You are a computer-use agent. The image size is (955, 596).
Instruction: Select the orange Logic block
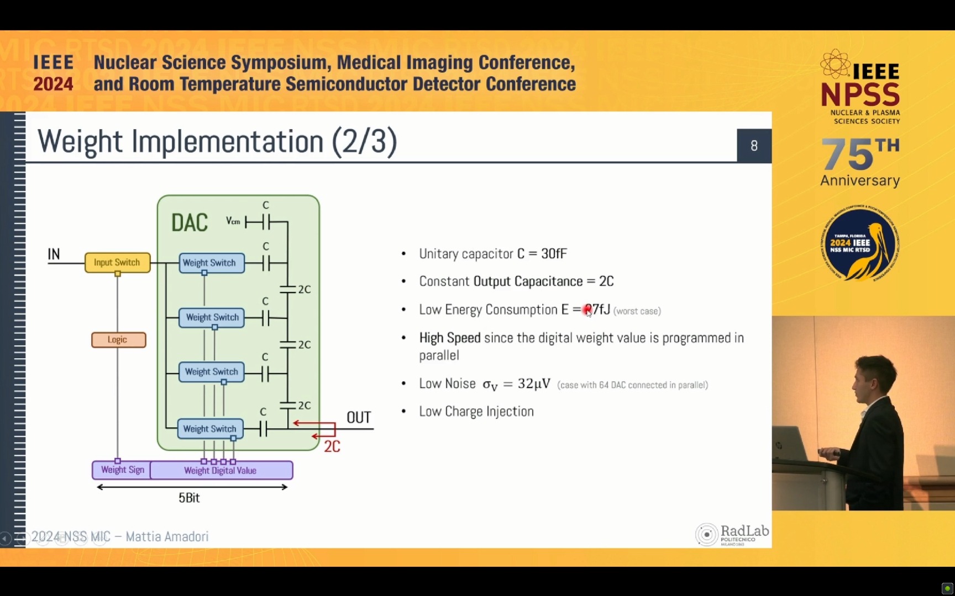click(x=118, y=339)
